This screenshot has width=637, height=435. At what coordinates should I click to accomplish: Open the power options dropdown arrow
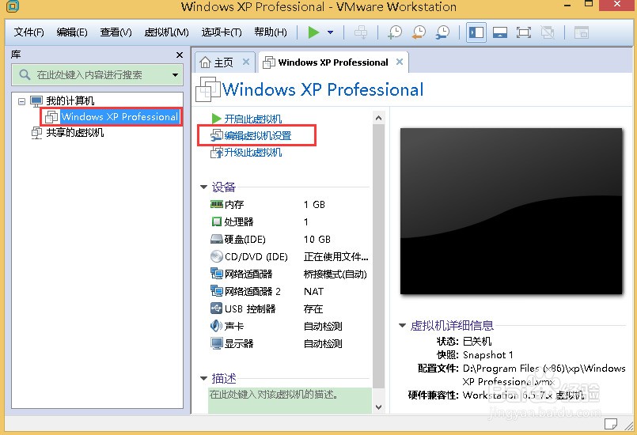[330, 32]
